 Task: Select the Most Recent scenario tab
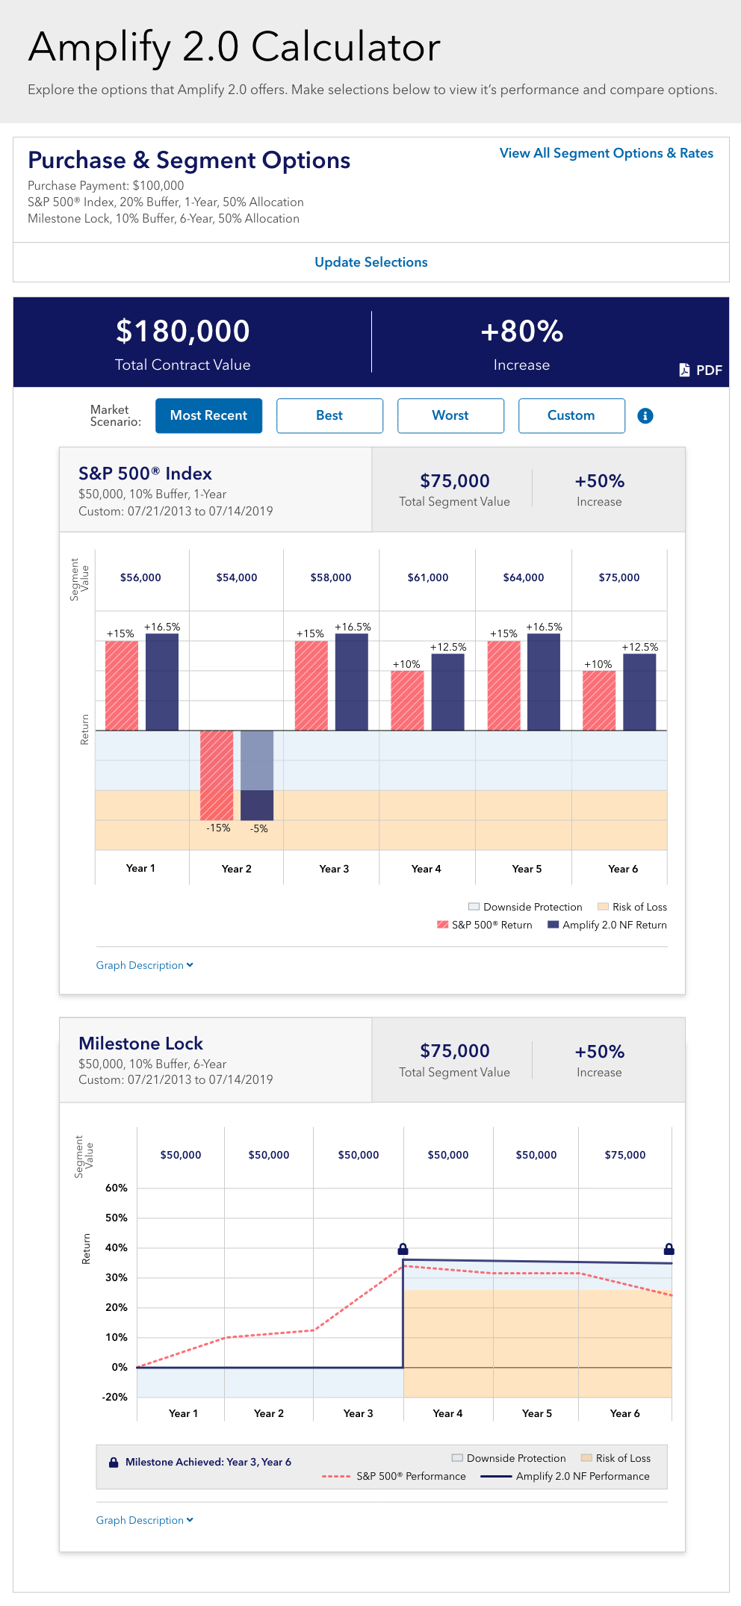point(208,415)
